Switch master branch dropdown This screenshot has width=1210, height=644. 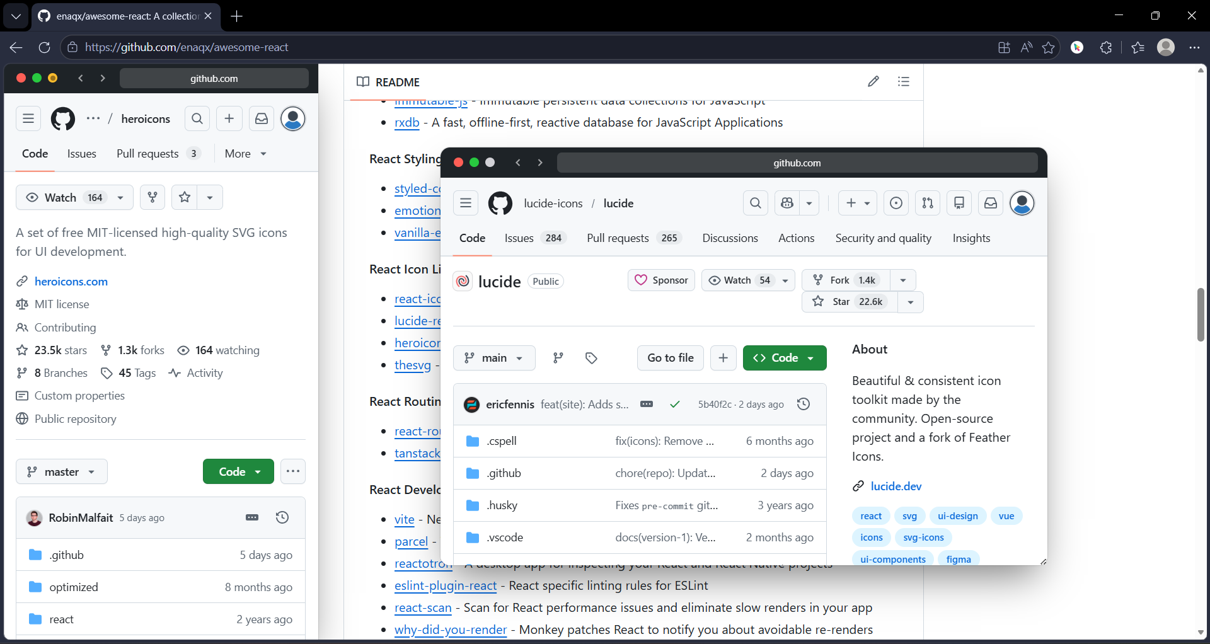[62, 471]
